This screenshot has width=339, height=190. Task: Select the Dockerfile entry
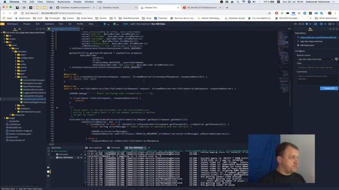tap(14, 121)
